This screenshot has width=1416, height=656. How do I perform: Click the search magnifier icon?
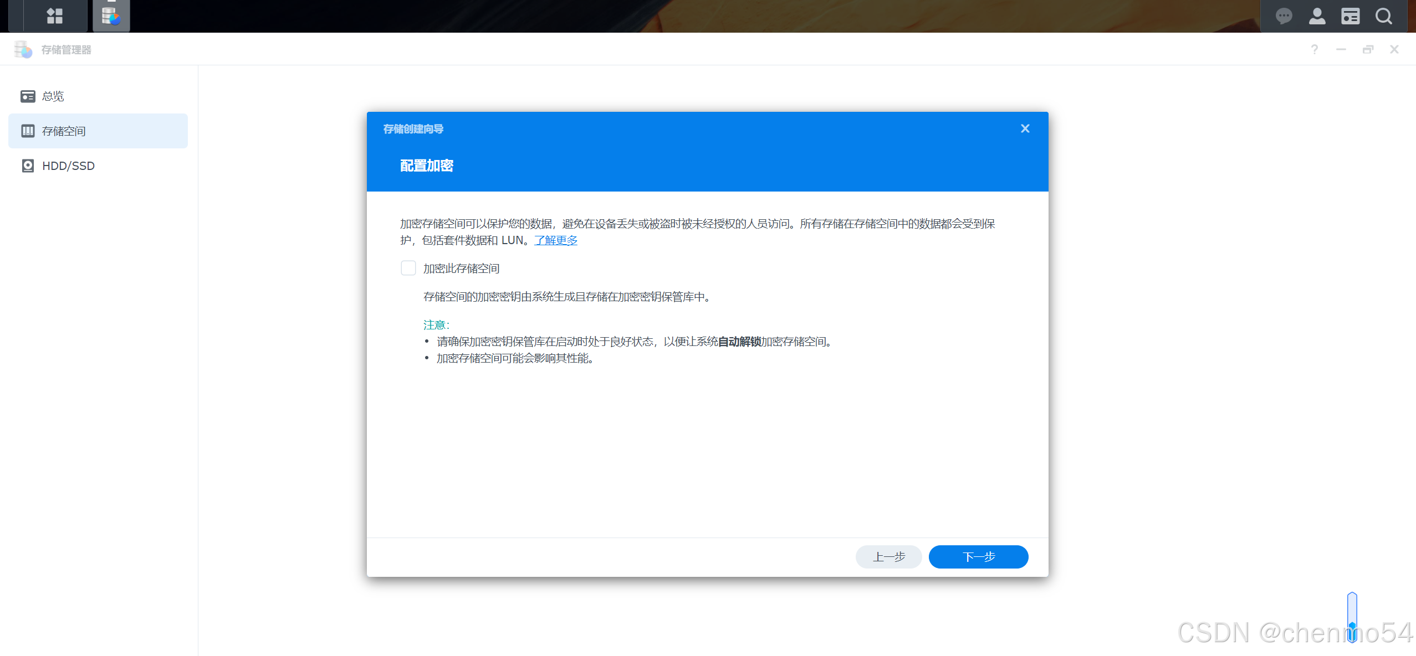click(1383, 16)
